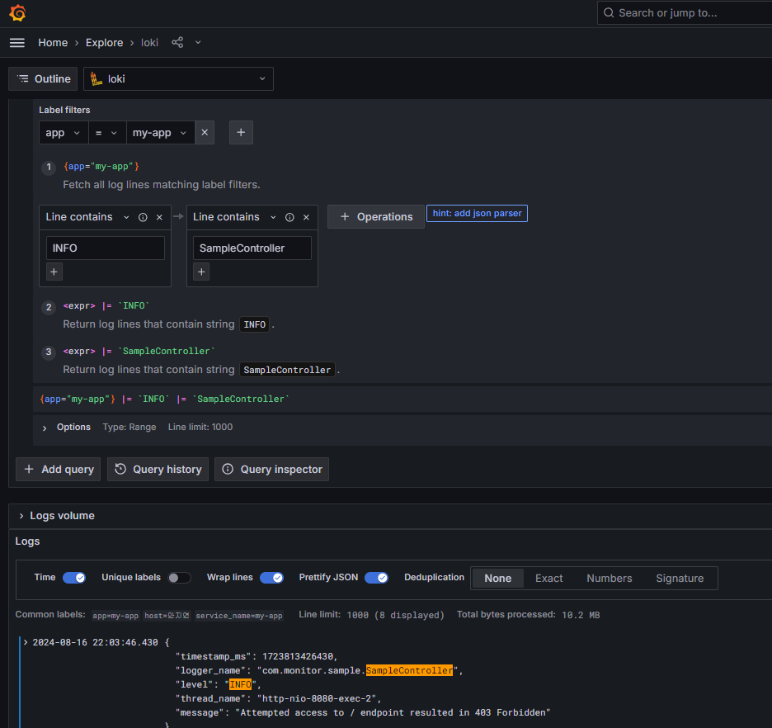Screen dimensions: 772x728
Task: Select Numbers deduplication option
Action: coord(609,579)
